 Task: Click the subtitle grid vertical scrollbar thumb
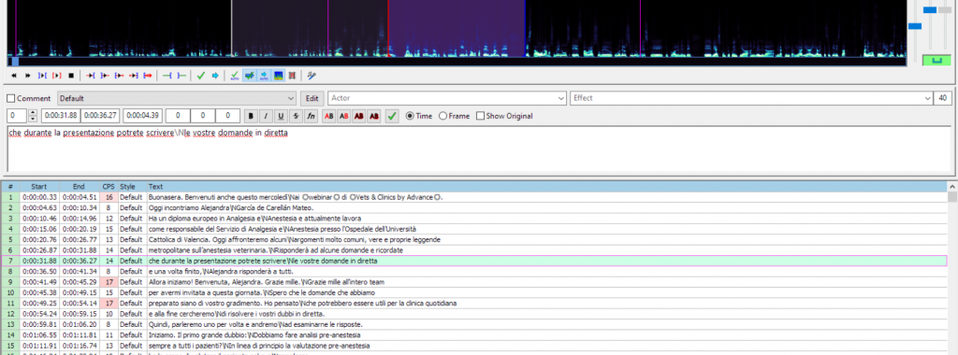point(951,196)
